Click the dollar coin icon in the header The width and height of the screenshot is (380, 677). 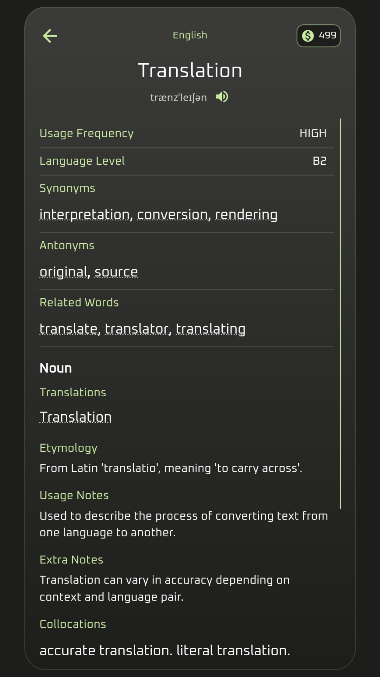308,35
